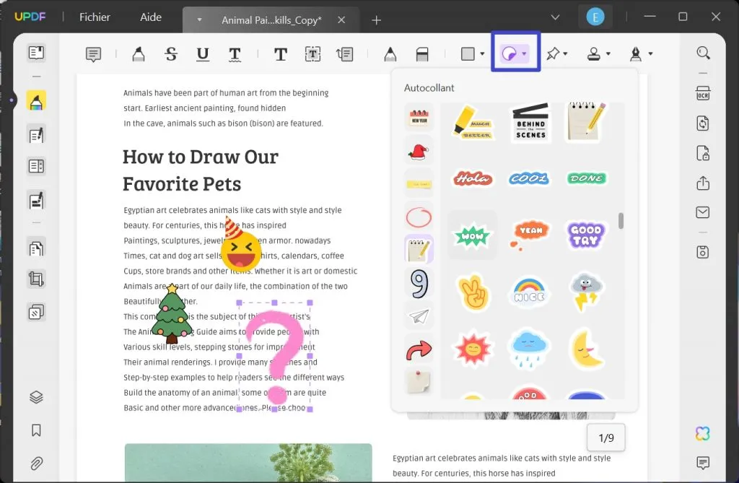This screenshot has height=483, width=739.
Task: Select the Underline tool
Action: click(x=203, y=54)
